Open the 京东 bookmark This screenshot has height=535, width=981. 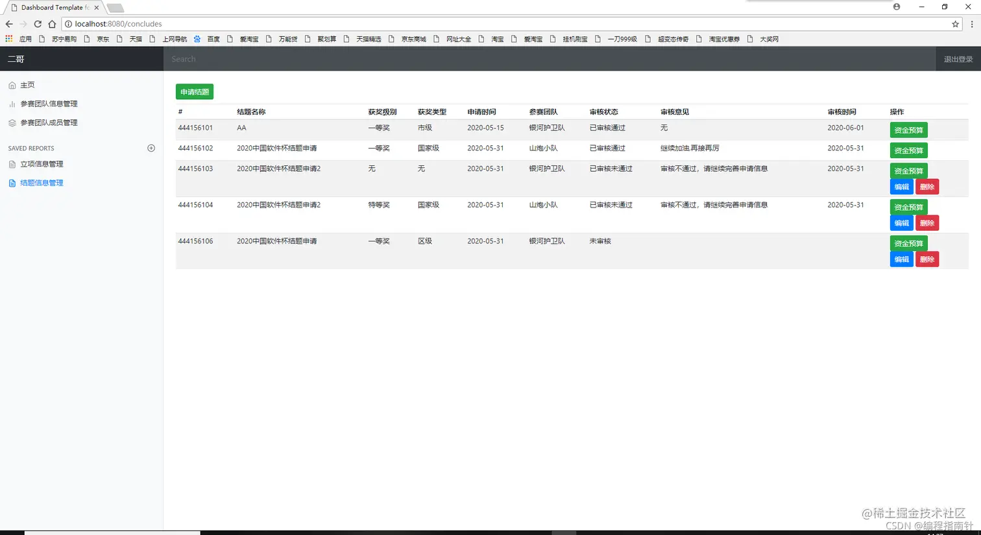[x=97, y=39]
